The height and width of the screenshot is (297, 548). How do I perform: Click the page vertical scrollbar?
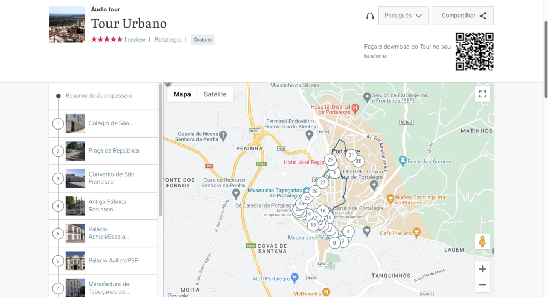click(x=545, y=59)
